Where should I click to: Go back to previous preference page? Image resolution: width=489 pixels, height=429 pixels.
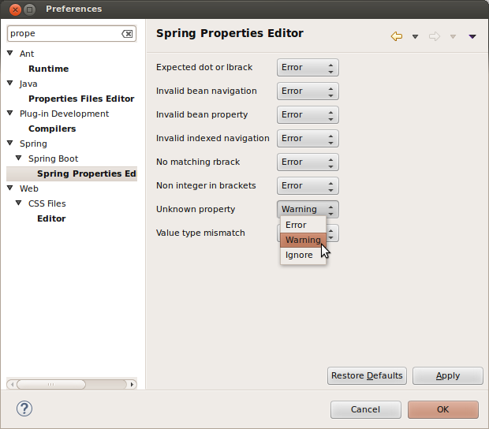pos(397,36)
